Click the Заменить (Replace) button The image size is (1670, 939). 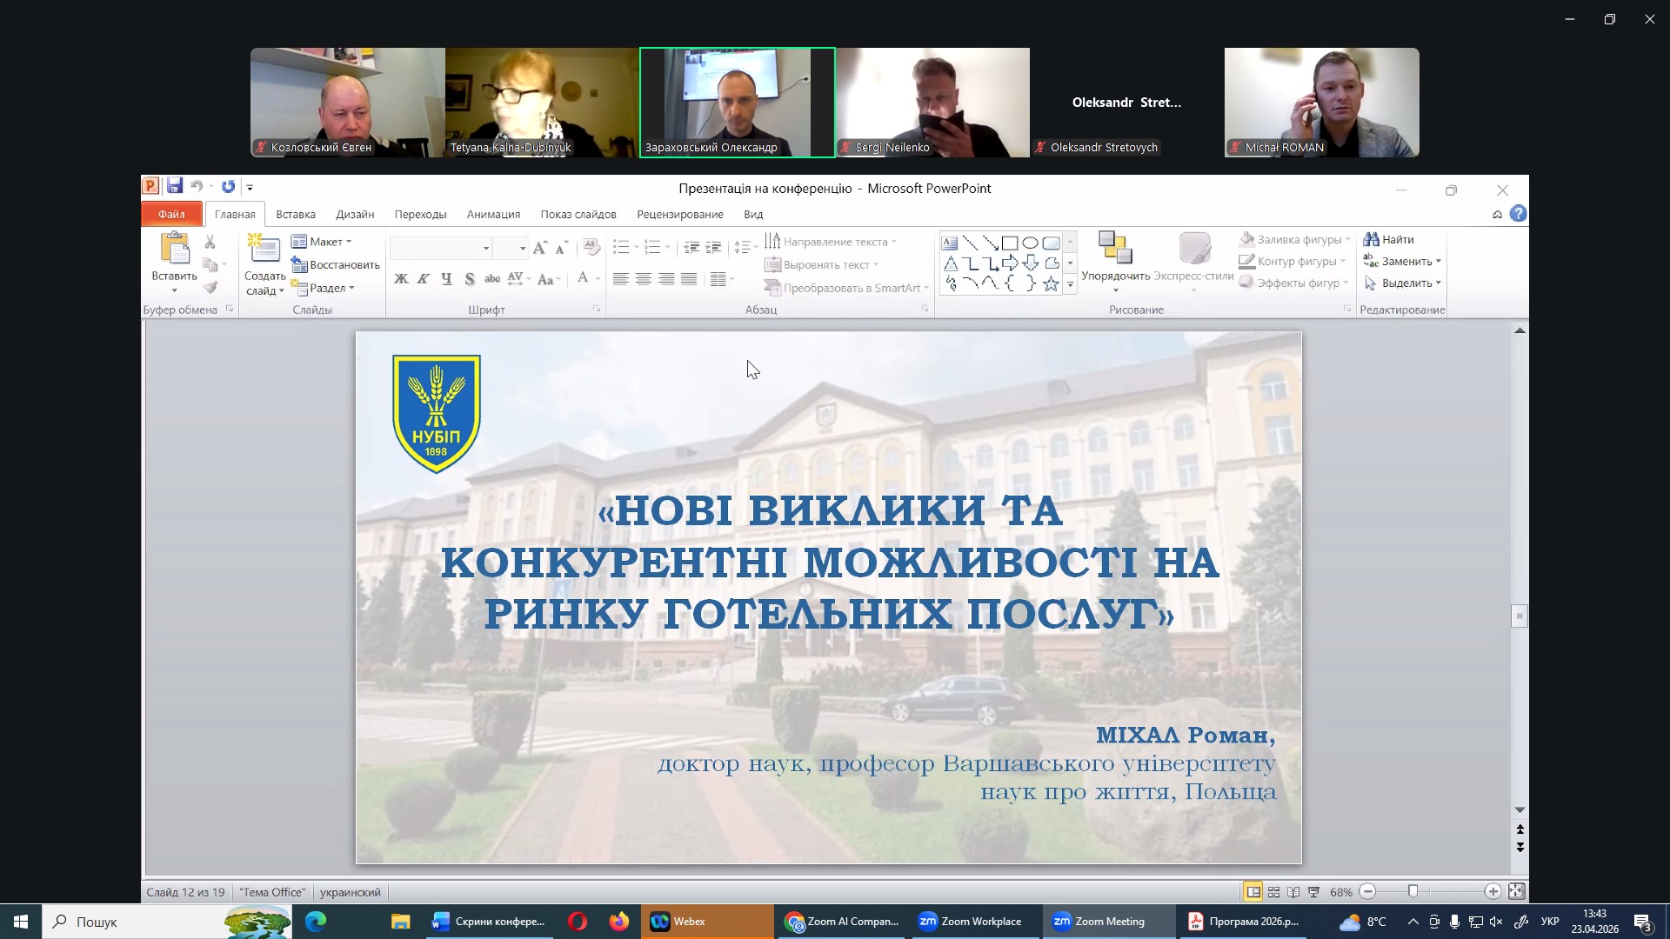[x=1403, y=262]
